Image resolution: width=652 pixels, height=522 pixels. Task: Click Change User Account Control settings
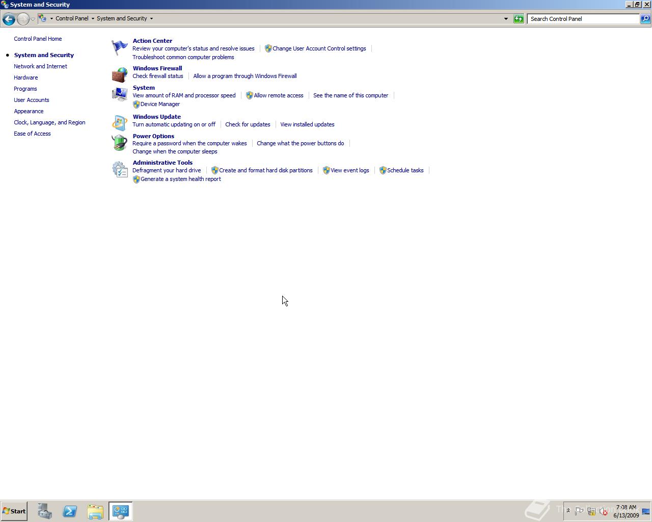(319, 48)
